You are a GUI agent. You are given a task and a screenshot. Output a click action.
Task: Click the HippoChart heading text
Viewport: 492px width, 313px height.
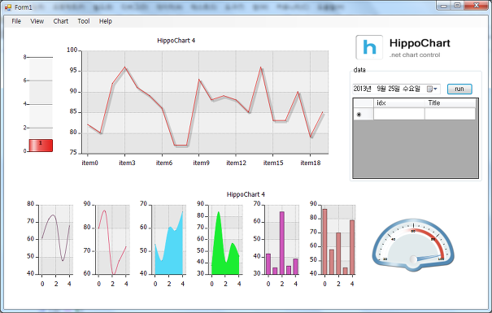(420, 43)
